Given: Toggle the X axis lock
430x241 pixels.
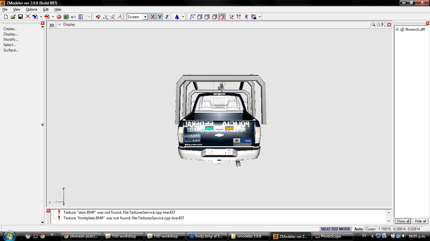Looking at the screenshot, I should (153, 17).
